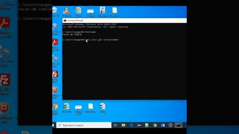The image size is (239, 134).
Task: Click the Start button on the taskbar
Action: click(53, 125)
